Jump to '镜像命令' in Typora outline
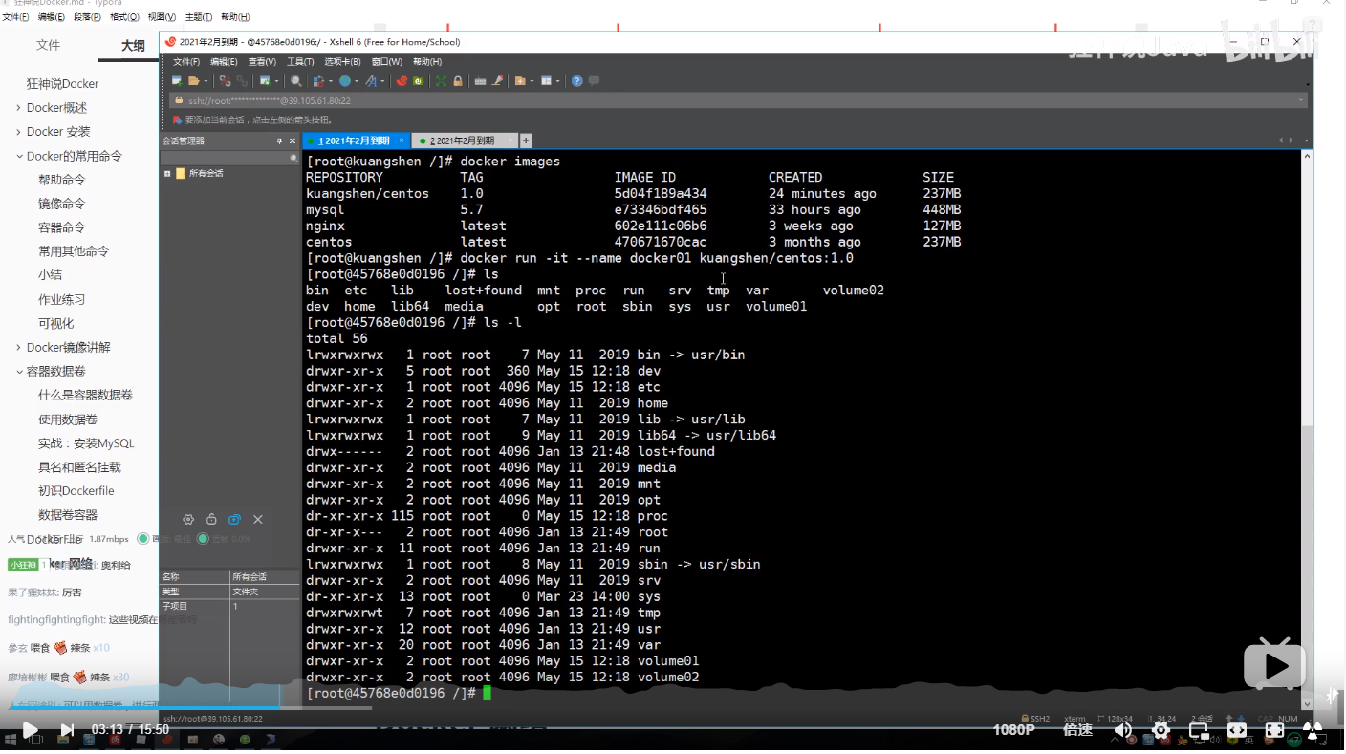 pyautogui.click(x=61, y=203)
